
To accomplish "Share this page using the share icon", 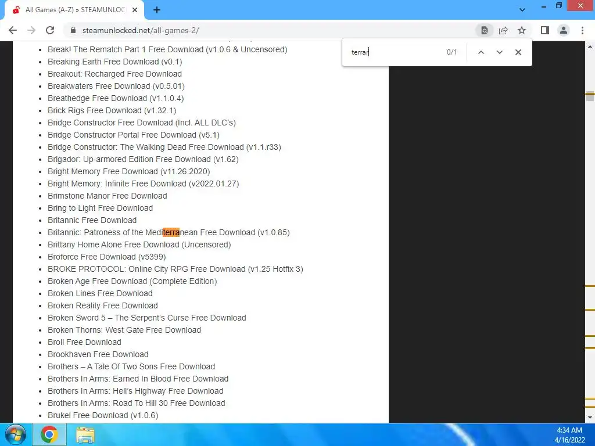I will click(503, 30).
